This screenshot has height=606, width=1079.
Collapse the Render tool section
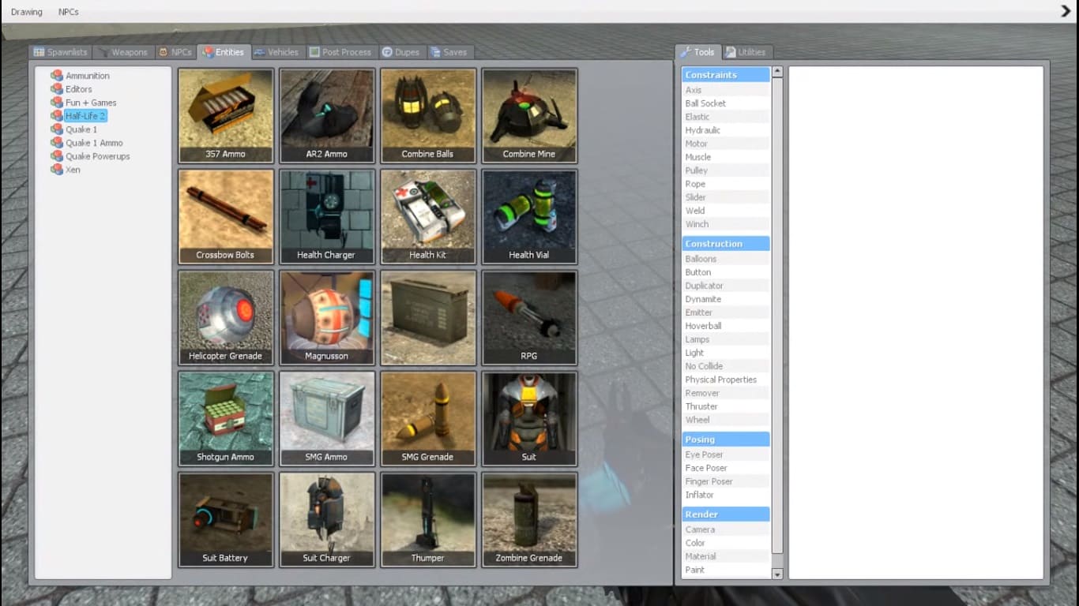726,514
